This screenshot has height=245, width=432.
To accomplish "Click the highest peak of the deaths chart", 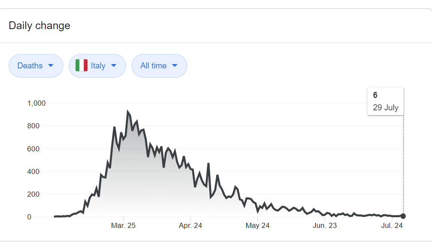I will click(x=128, y=112).
